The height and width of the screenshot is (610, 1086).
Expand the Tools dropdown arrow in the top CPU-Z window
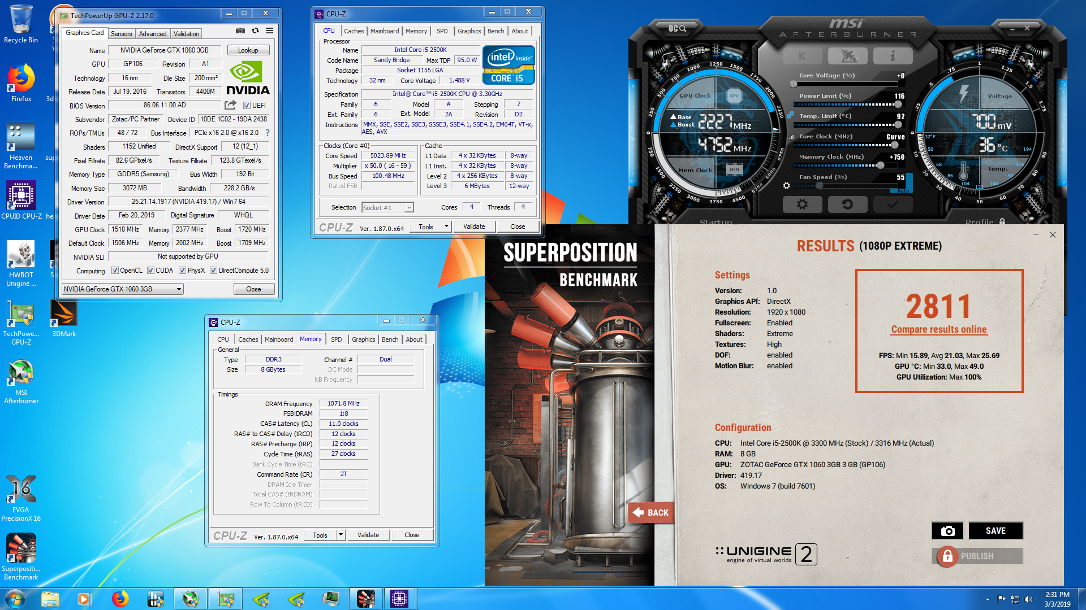coord(446,226)
